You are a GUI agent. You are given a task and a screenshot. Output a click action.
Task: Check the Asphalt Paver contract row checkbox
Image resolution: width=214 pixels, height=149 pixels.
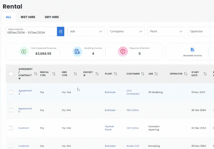pyautogui.click(x=11, y=128)
